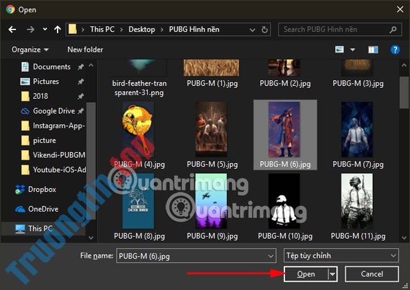The width and height of the screenshot is (410, 290).
Task: Select PUBG-M (11).jpg thumbnail
Action: click(357, 201)
